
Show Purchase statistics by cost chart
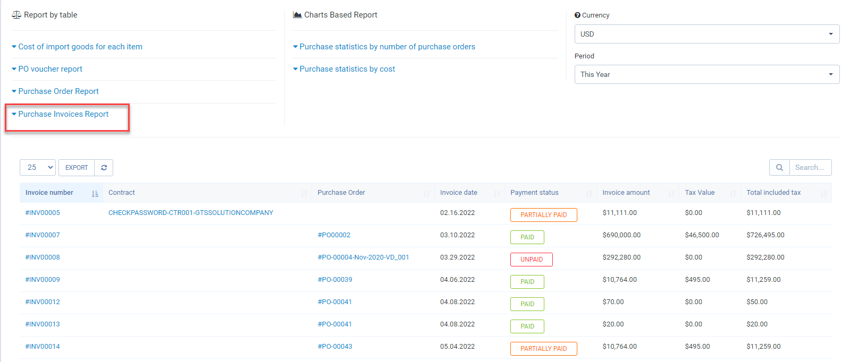tap(347, 69)
